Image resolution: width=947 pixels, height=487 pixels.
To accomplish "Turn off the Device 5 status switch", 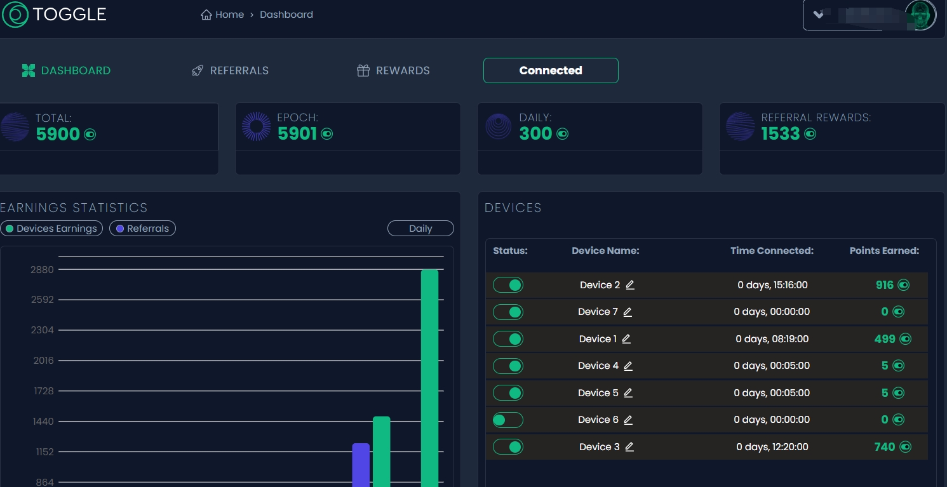I will coord(508,393).
